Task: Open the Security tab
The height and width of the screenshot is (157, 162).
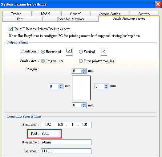Action: click(144, 14)
